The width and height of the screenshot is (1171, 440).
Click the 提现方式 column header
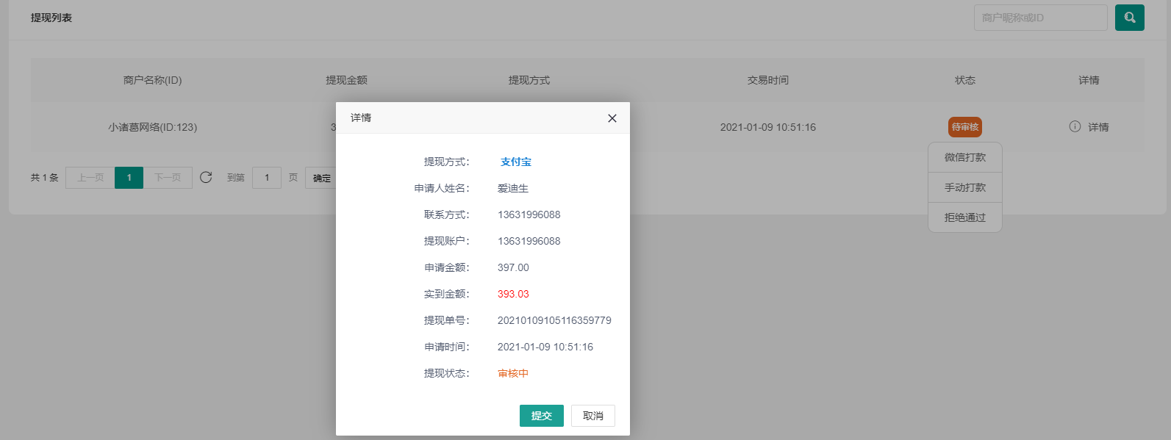point(529,80)
